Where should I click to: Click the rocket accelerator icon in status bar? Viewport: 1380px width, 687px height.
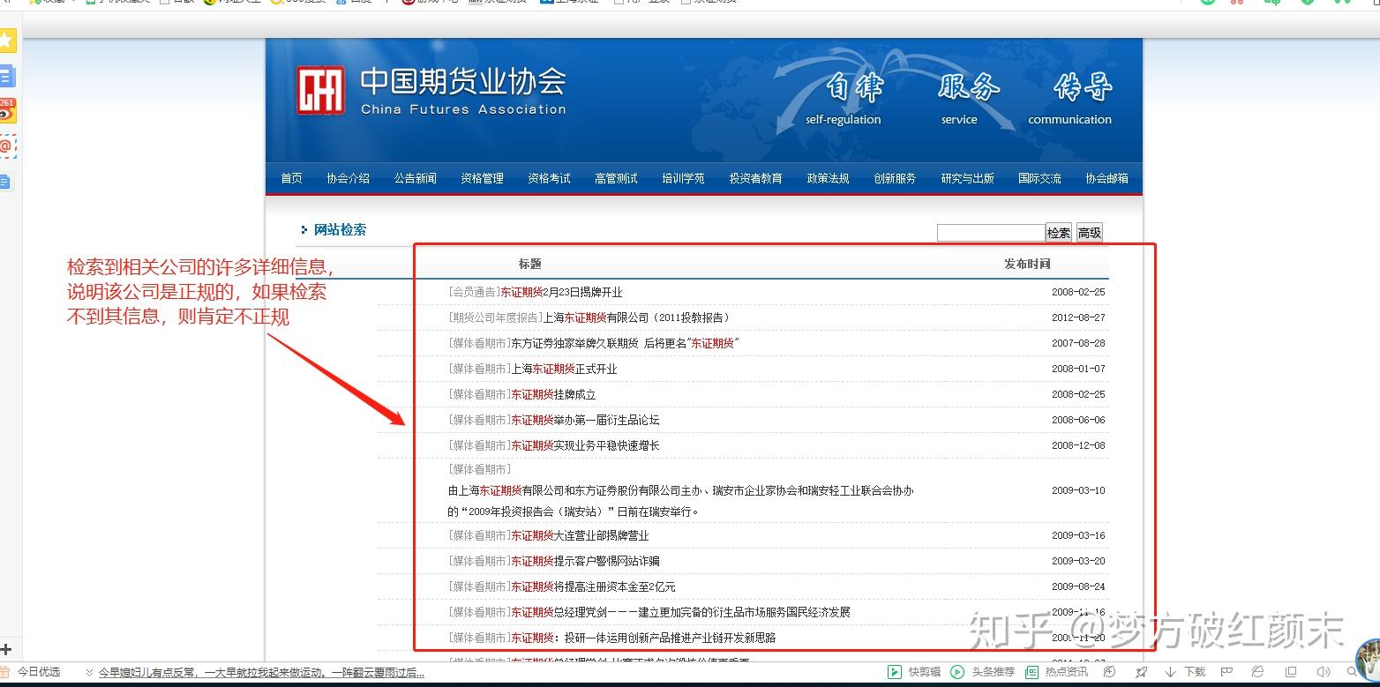click(1142, 672)
